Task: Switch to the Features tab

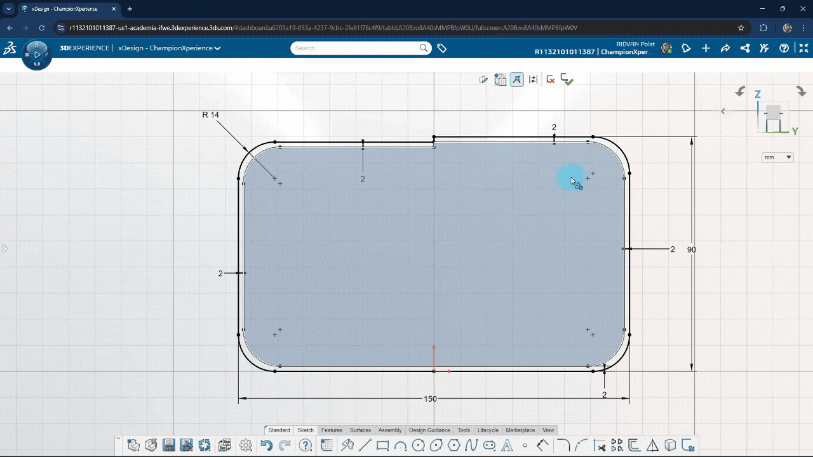Action: (332, 430)
